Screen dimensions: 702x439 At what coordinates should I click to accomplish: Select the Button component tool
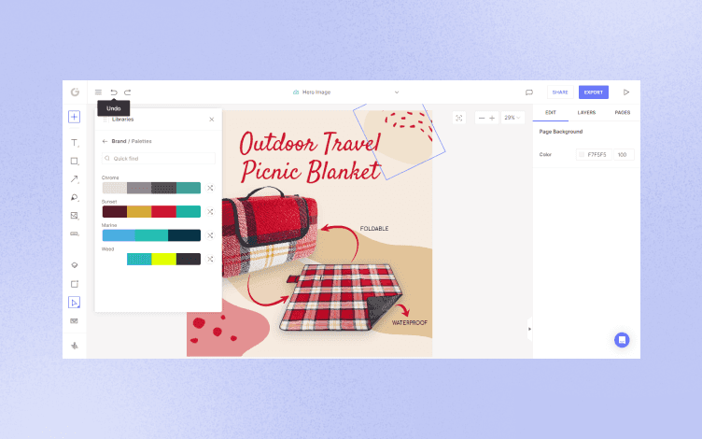click(x=75, y=234)
